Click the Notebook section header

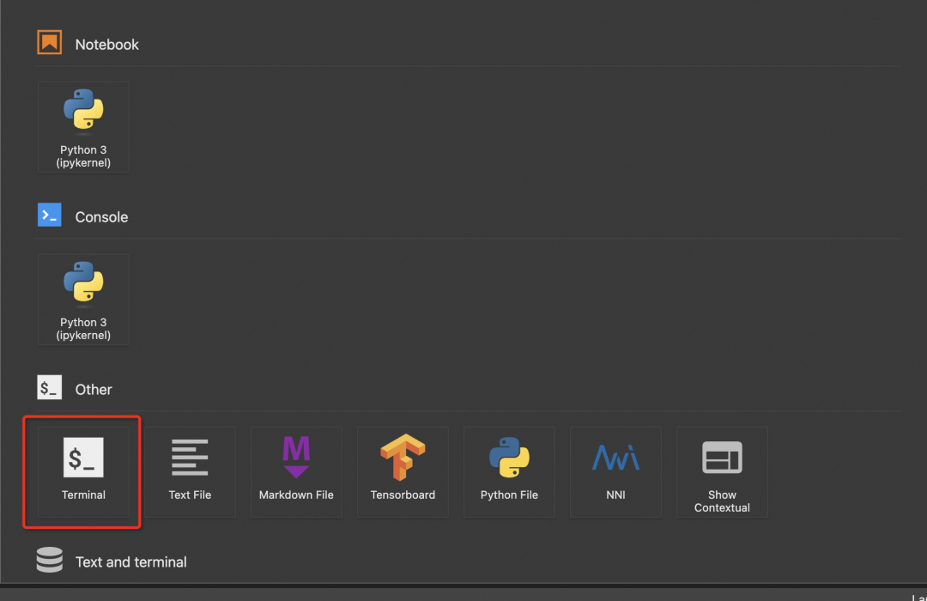click(x=106, y=44)
